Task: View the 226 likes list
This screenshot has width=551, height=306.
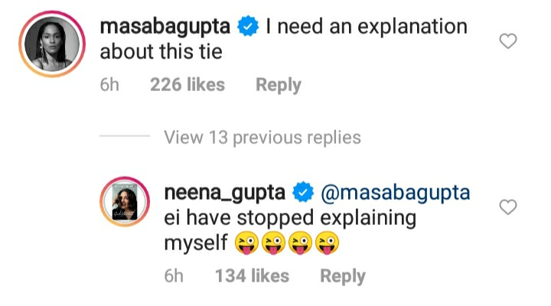Action: (187, 85)
